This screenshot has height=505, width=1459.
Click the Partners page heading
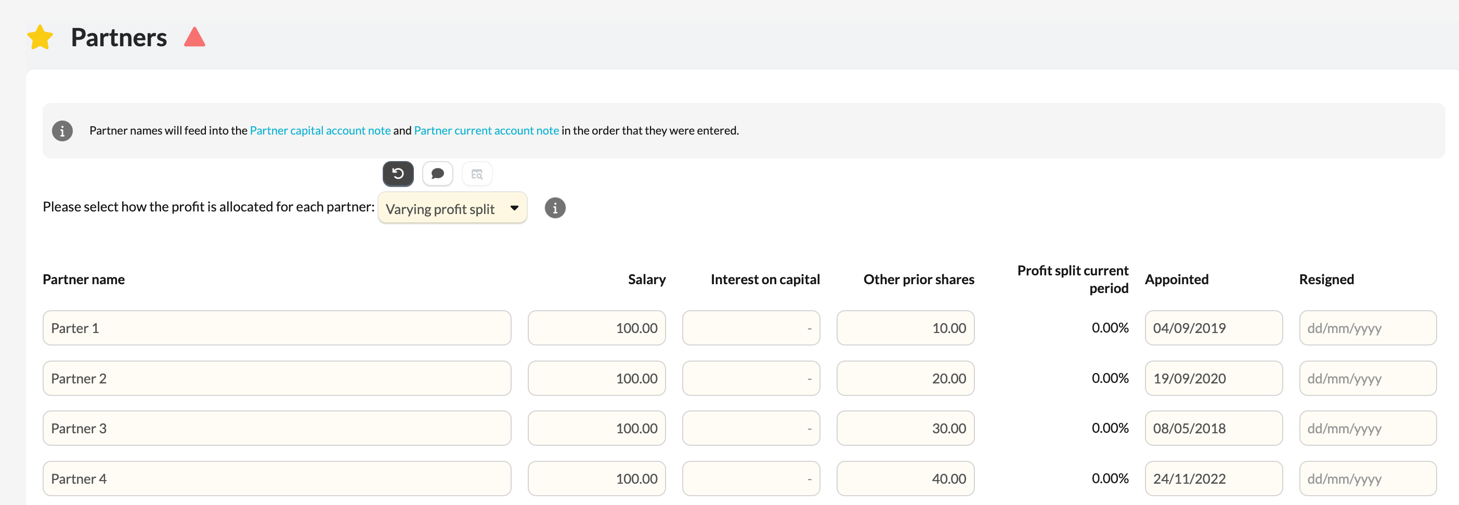[x=119, y=37]
